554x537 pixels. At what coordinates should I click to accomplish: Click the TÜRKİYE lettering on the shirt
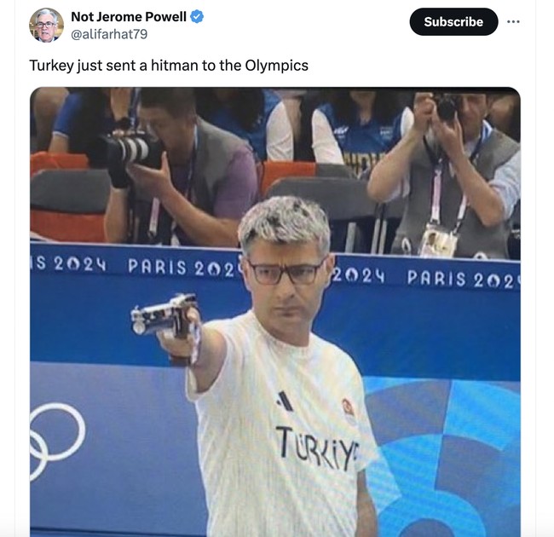(316, 448)
